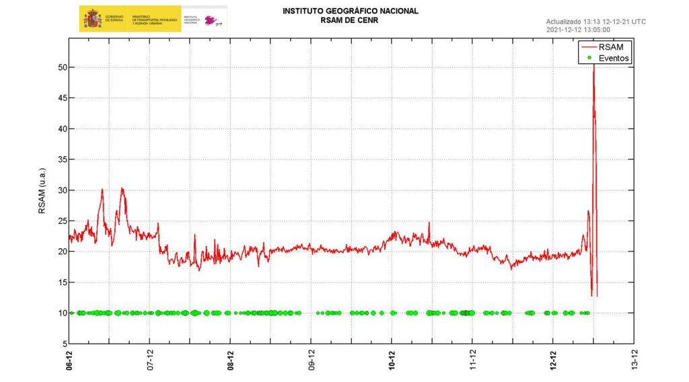689x382 pixels.
Task: Click the x-axis date label 12-12
Action: (553, 360)
